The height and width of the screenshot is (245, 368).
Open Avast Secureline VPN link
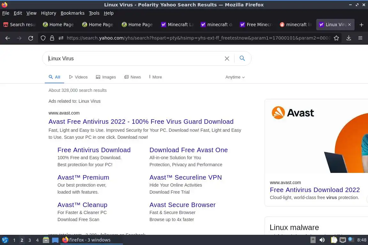(185, 177)
